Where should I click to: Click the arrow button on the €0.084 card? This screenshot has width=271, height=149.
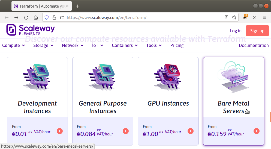point(126,131)
